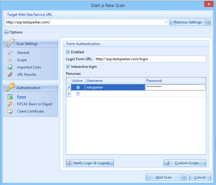Screen dimensions: 216x185
Task: Open Scope settings
Action: pos(22,60)
